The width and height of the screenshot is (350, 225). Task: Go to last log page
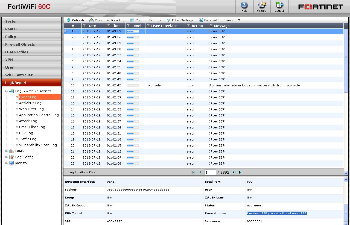coord(240,172)
